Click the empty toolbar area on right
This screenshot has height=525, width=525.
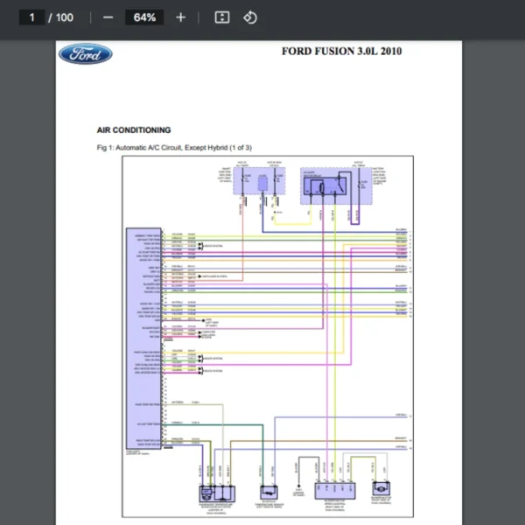click(394, 17)
